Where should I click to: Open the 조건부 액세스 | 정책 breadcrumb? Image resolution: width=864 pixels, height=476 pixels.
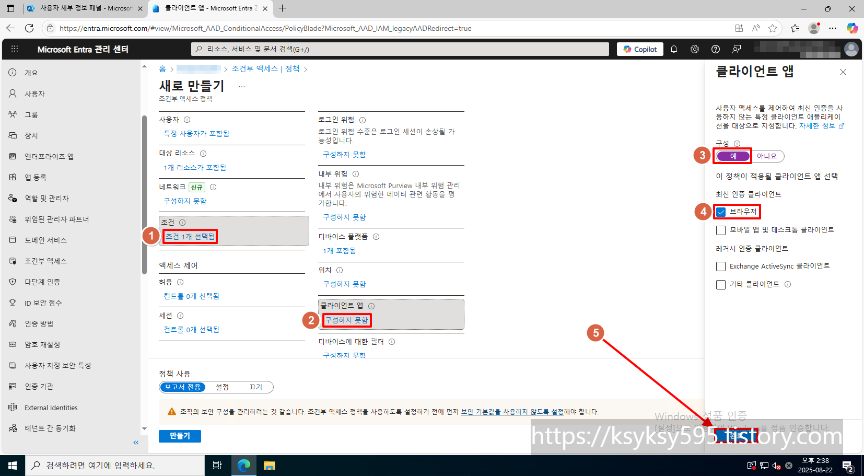tap(266, 69)
